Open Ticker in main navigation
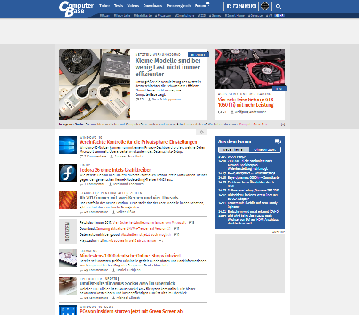This screenshot has width=359, height=315. click(104, 6)
